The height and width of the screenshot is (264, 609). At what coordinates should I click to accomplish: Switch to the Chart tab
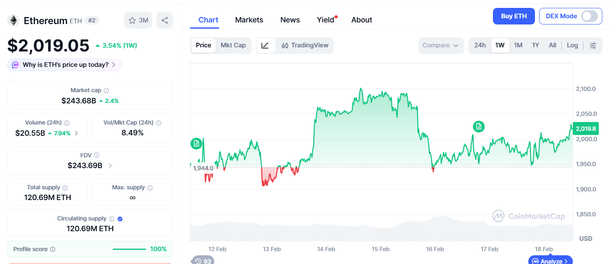pos(208,20)
